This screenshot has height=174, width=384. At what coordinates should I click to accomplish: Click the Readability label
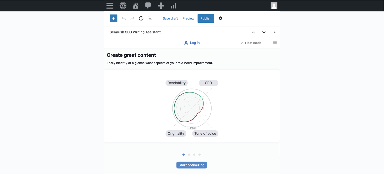point(177,83)
